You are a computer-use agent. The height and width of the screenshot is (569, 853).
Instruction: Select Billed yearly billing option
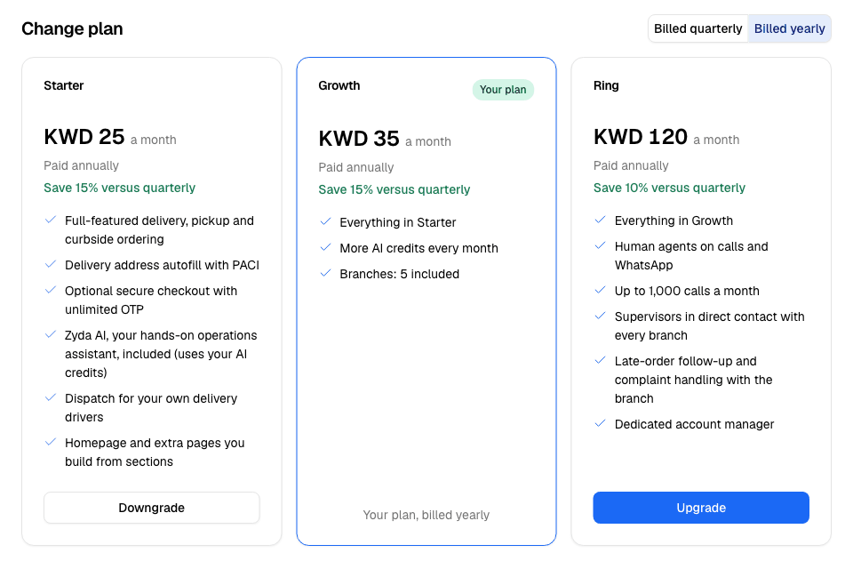[x=789, y=28]
